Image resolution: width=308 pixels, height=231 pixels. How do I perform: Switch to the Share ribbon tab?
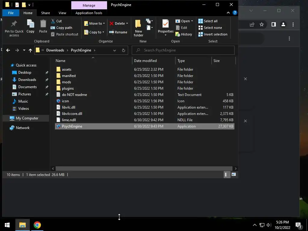(x=45, y=13)
